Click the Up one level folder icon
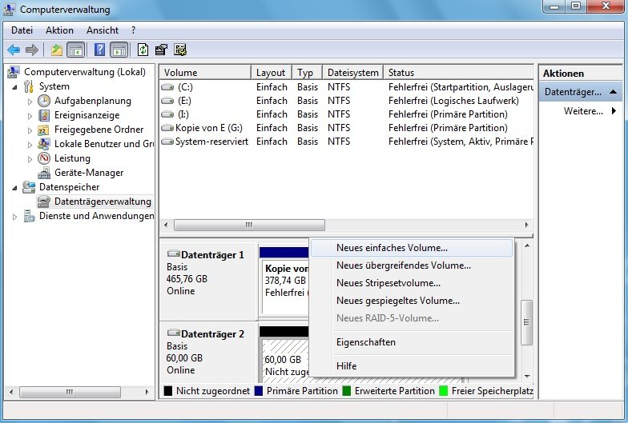628x423 pixels. tap(56, 50)
